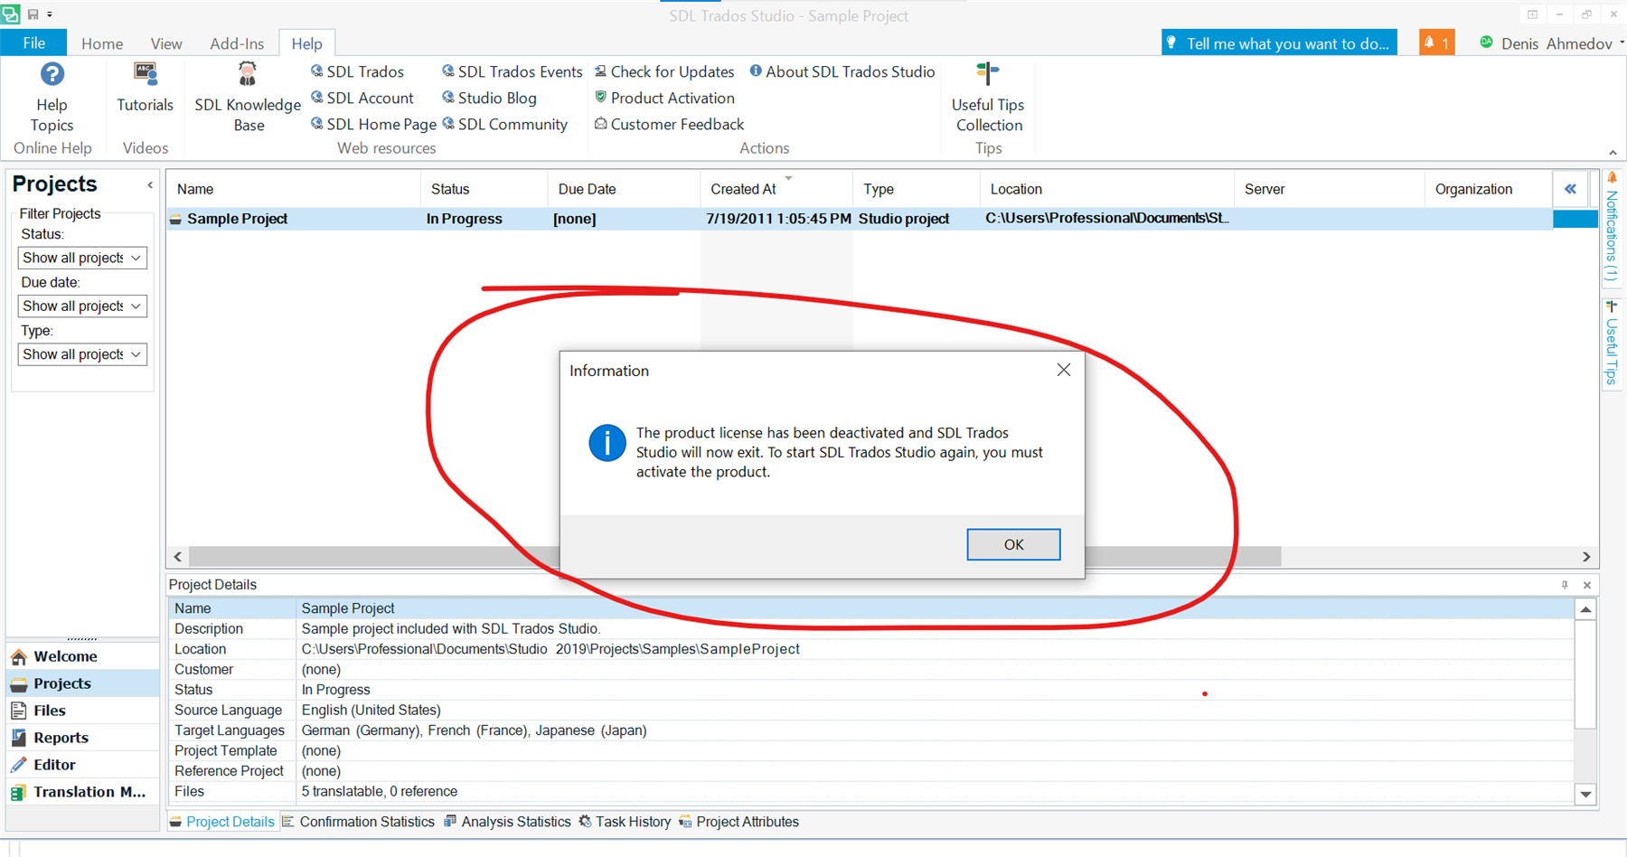This screenshot has height=857, width=1627.
Task: Open the Studio Blog
Action: (x=489, y=98)
